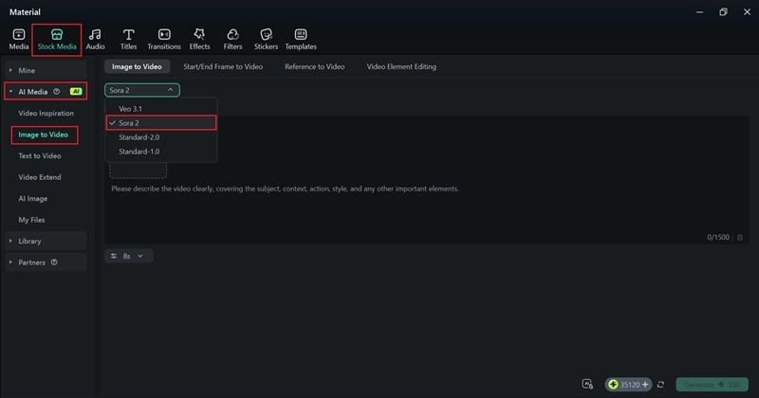Click the settings sliders icon beside 8s
Screen dimensions: 759x398
click(x=114, y=256)
